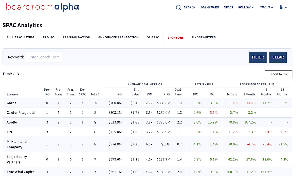
Task: Click the FILTER button
Action: (258, 57)
